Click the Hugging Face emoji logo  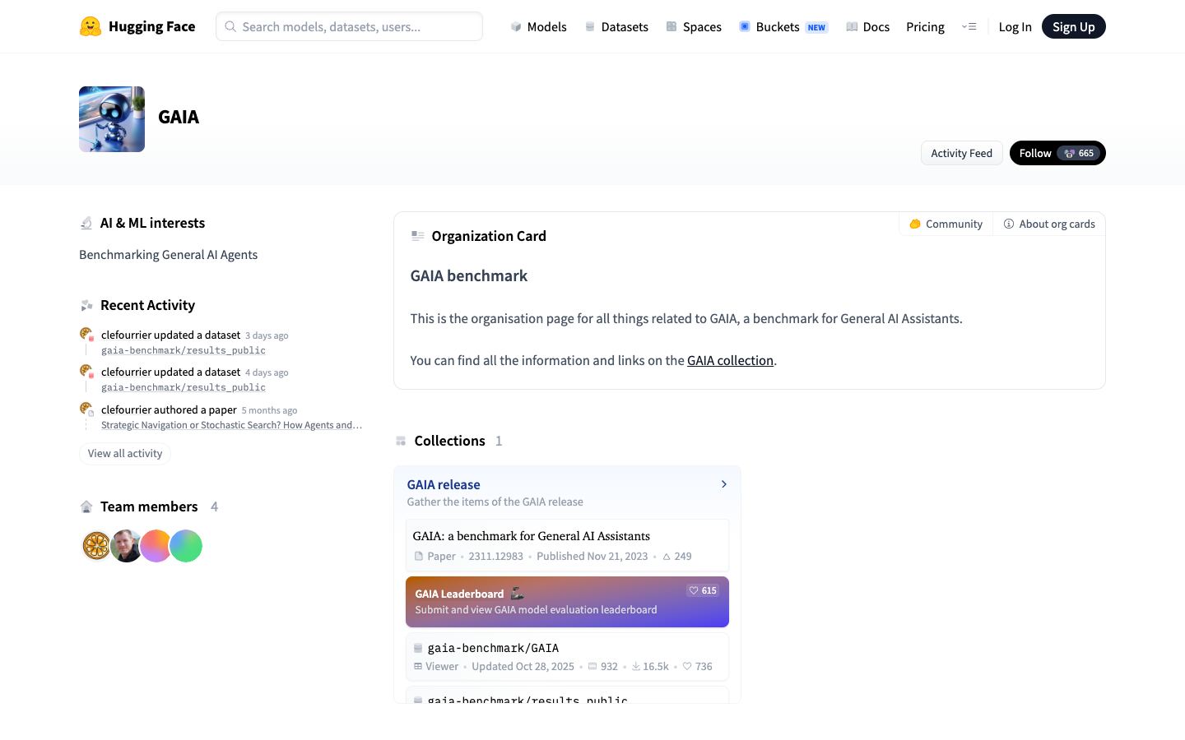click(91, 26)
